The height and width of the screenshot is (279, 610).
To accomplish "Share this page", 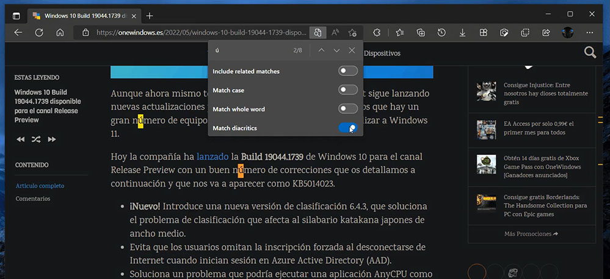I will (546, 33).
